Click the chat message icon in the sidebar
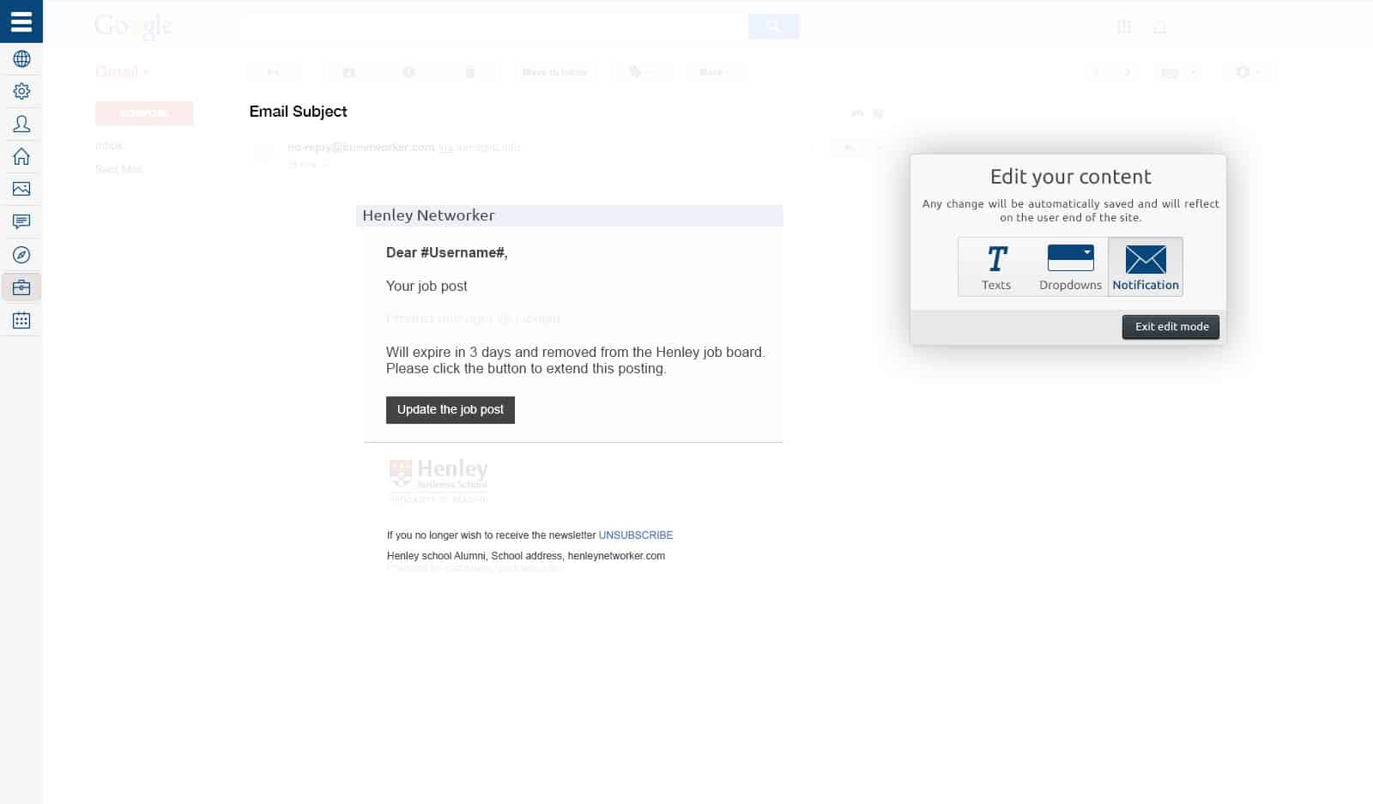 pos(21,222)
